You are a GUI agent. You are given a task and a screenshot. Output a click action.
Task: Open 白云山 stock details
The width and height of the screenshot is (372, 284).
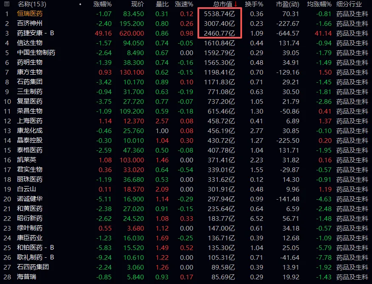coord(27,189)
